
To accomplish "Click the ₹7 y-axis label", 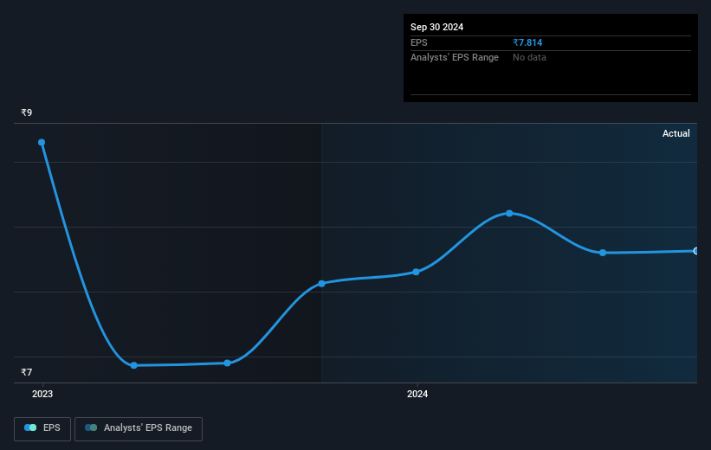I will point(26,372).
